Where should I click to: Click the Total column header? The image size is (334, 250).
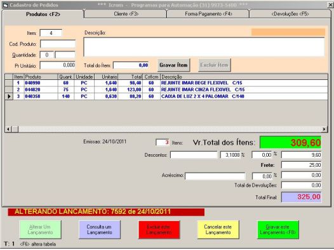pyautogui.click(x=130, y=77)
